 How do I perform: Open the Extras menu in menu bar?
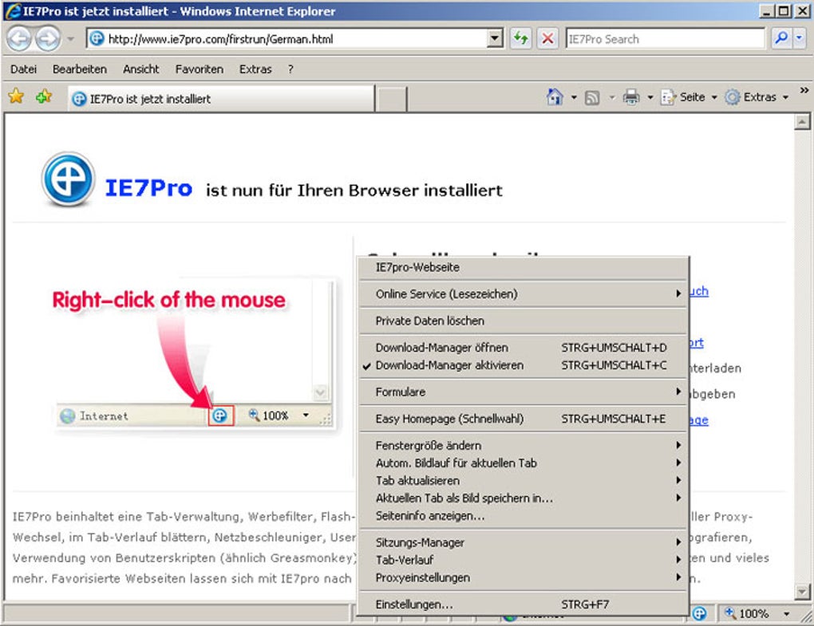[255, 69]
